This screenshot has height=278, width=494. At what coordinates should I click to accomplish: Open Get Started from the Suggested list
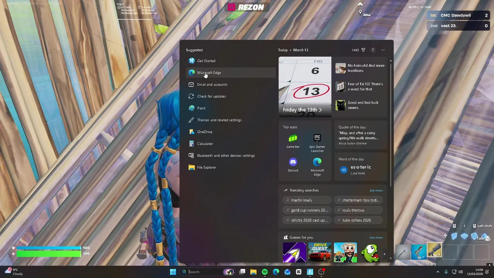tap(231, 61)
